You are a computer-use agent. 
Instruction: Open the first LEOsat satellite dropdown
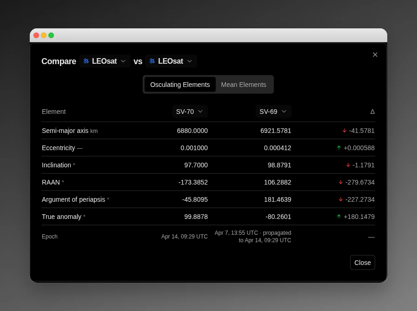click(105, 61)
